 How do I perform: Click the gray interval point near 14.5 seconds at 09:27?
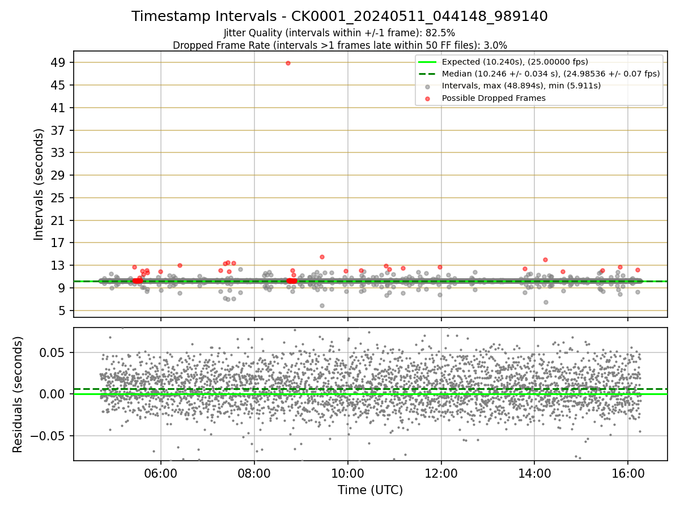(x=322, y=257)
